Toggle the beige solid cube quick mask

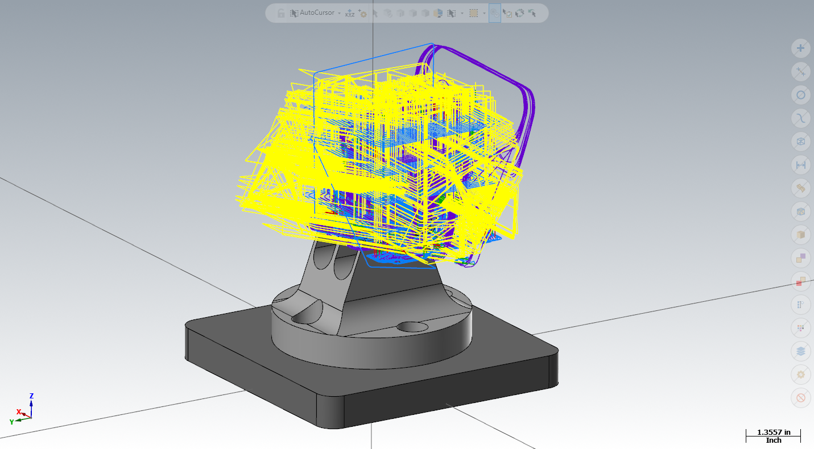[x=801, y=235]
